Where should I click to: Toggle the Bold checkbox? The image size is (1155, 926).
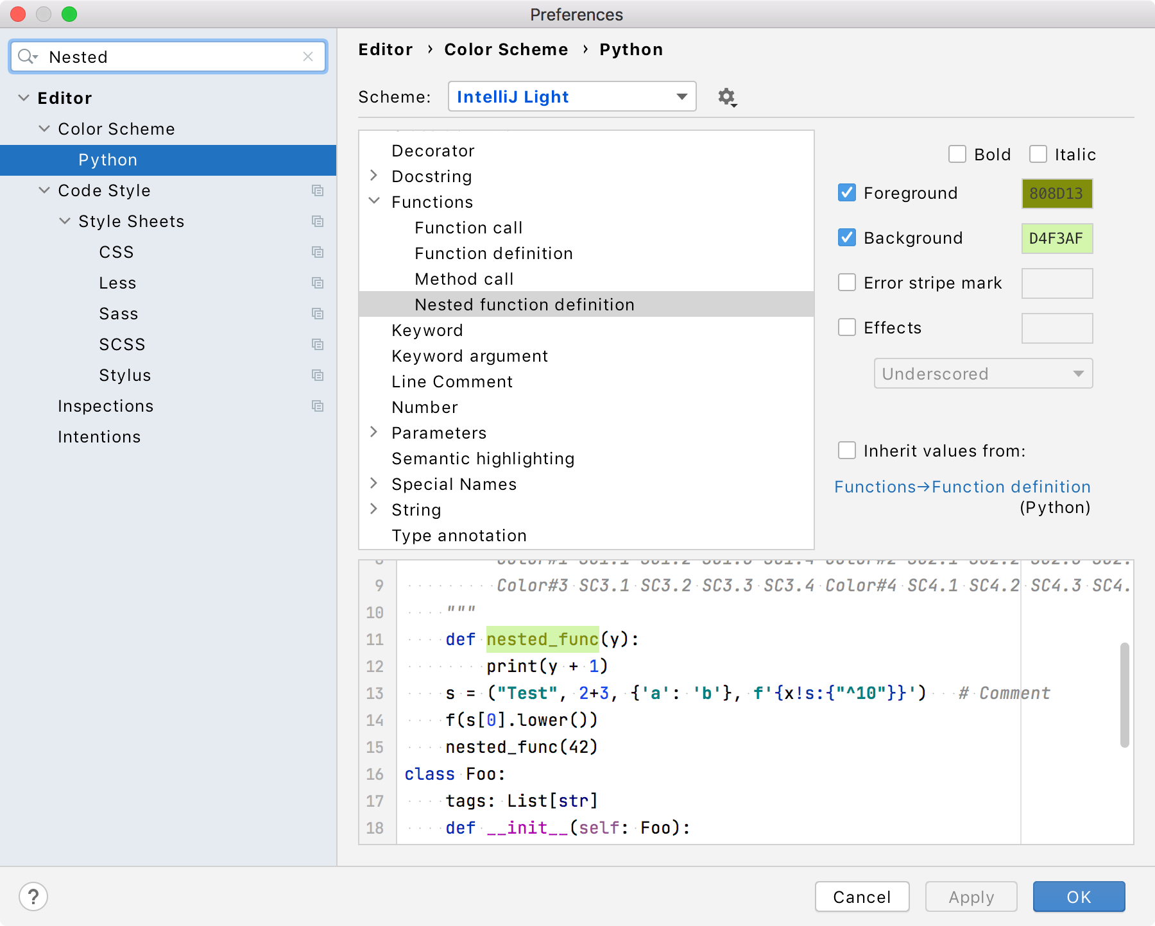[x=957, y=154]
